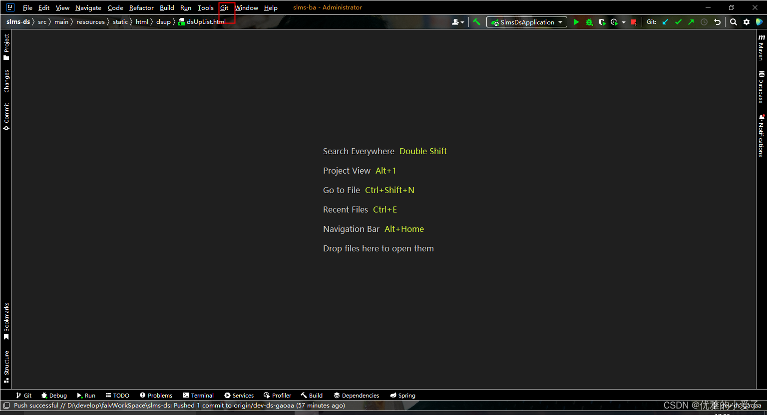Image resolution: width=767 pixels, height=415 pixels.
Task: Click the colorful plugin icon at toolbar end
Action: 760,22
